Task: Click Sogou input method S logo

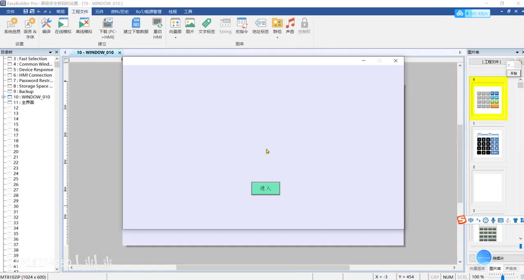Action: tap(462, 220)
